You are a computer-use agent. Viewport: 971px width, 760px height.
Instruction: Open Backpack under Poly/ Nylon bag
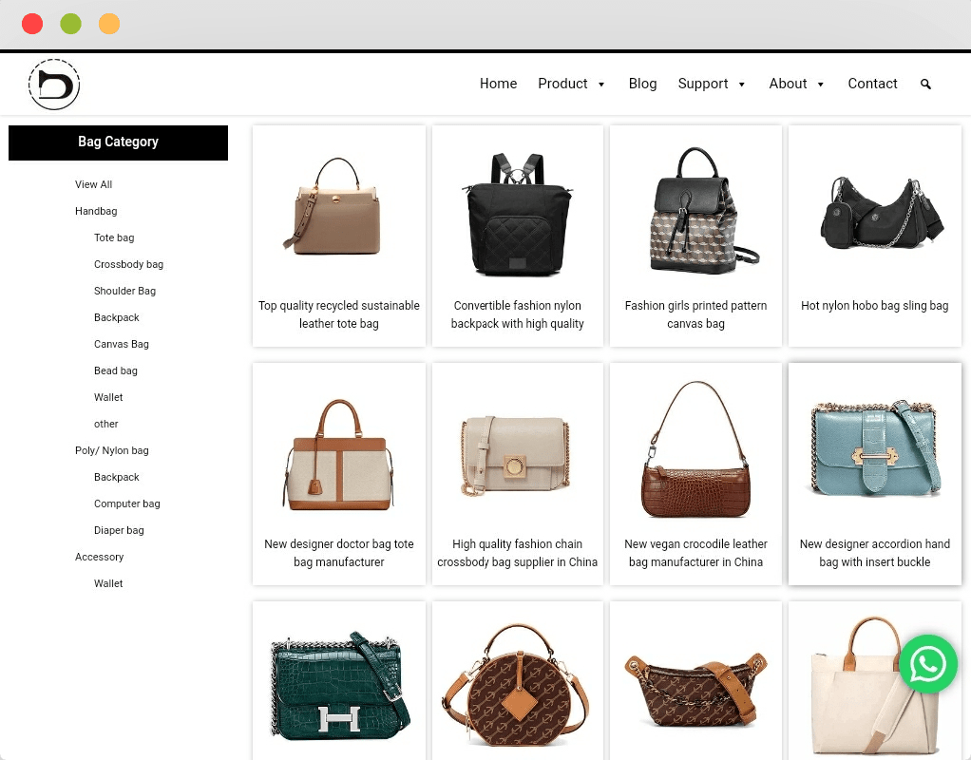(x=117, y=478)
